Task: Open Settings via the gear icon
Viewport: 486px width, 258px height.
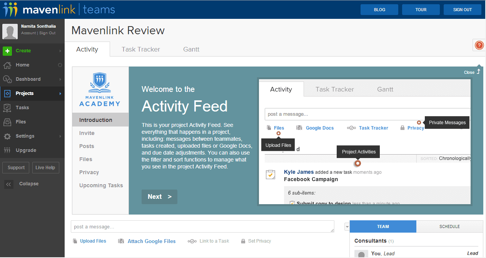Action: tap(7, 136)
